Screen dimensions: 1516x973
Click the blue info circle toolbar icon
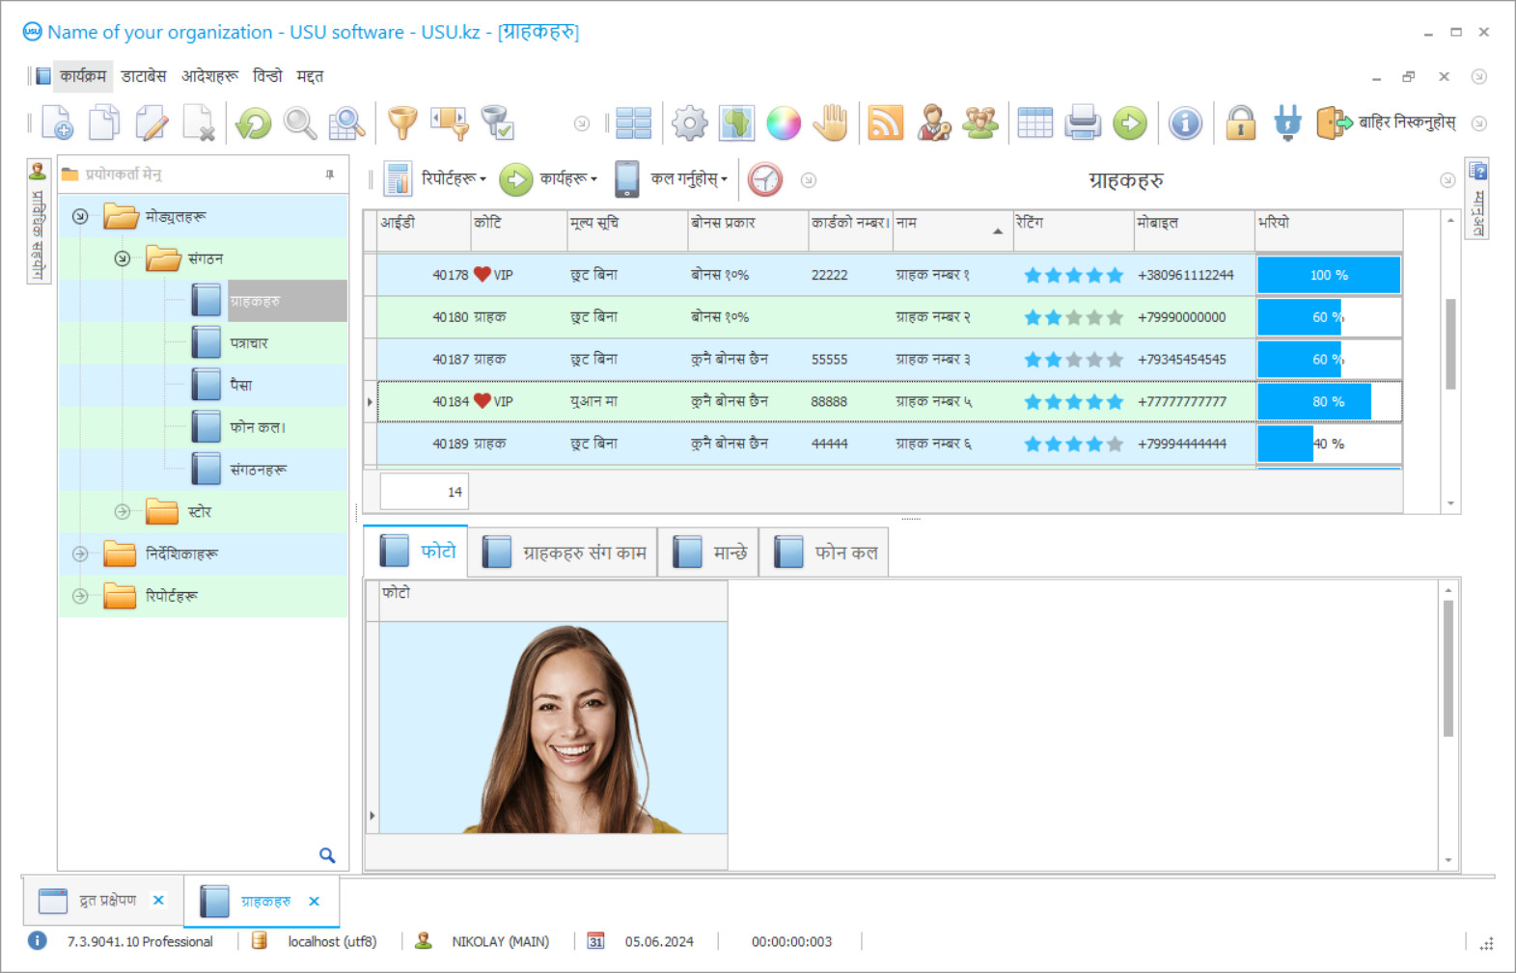click(1185, 123)
